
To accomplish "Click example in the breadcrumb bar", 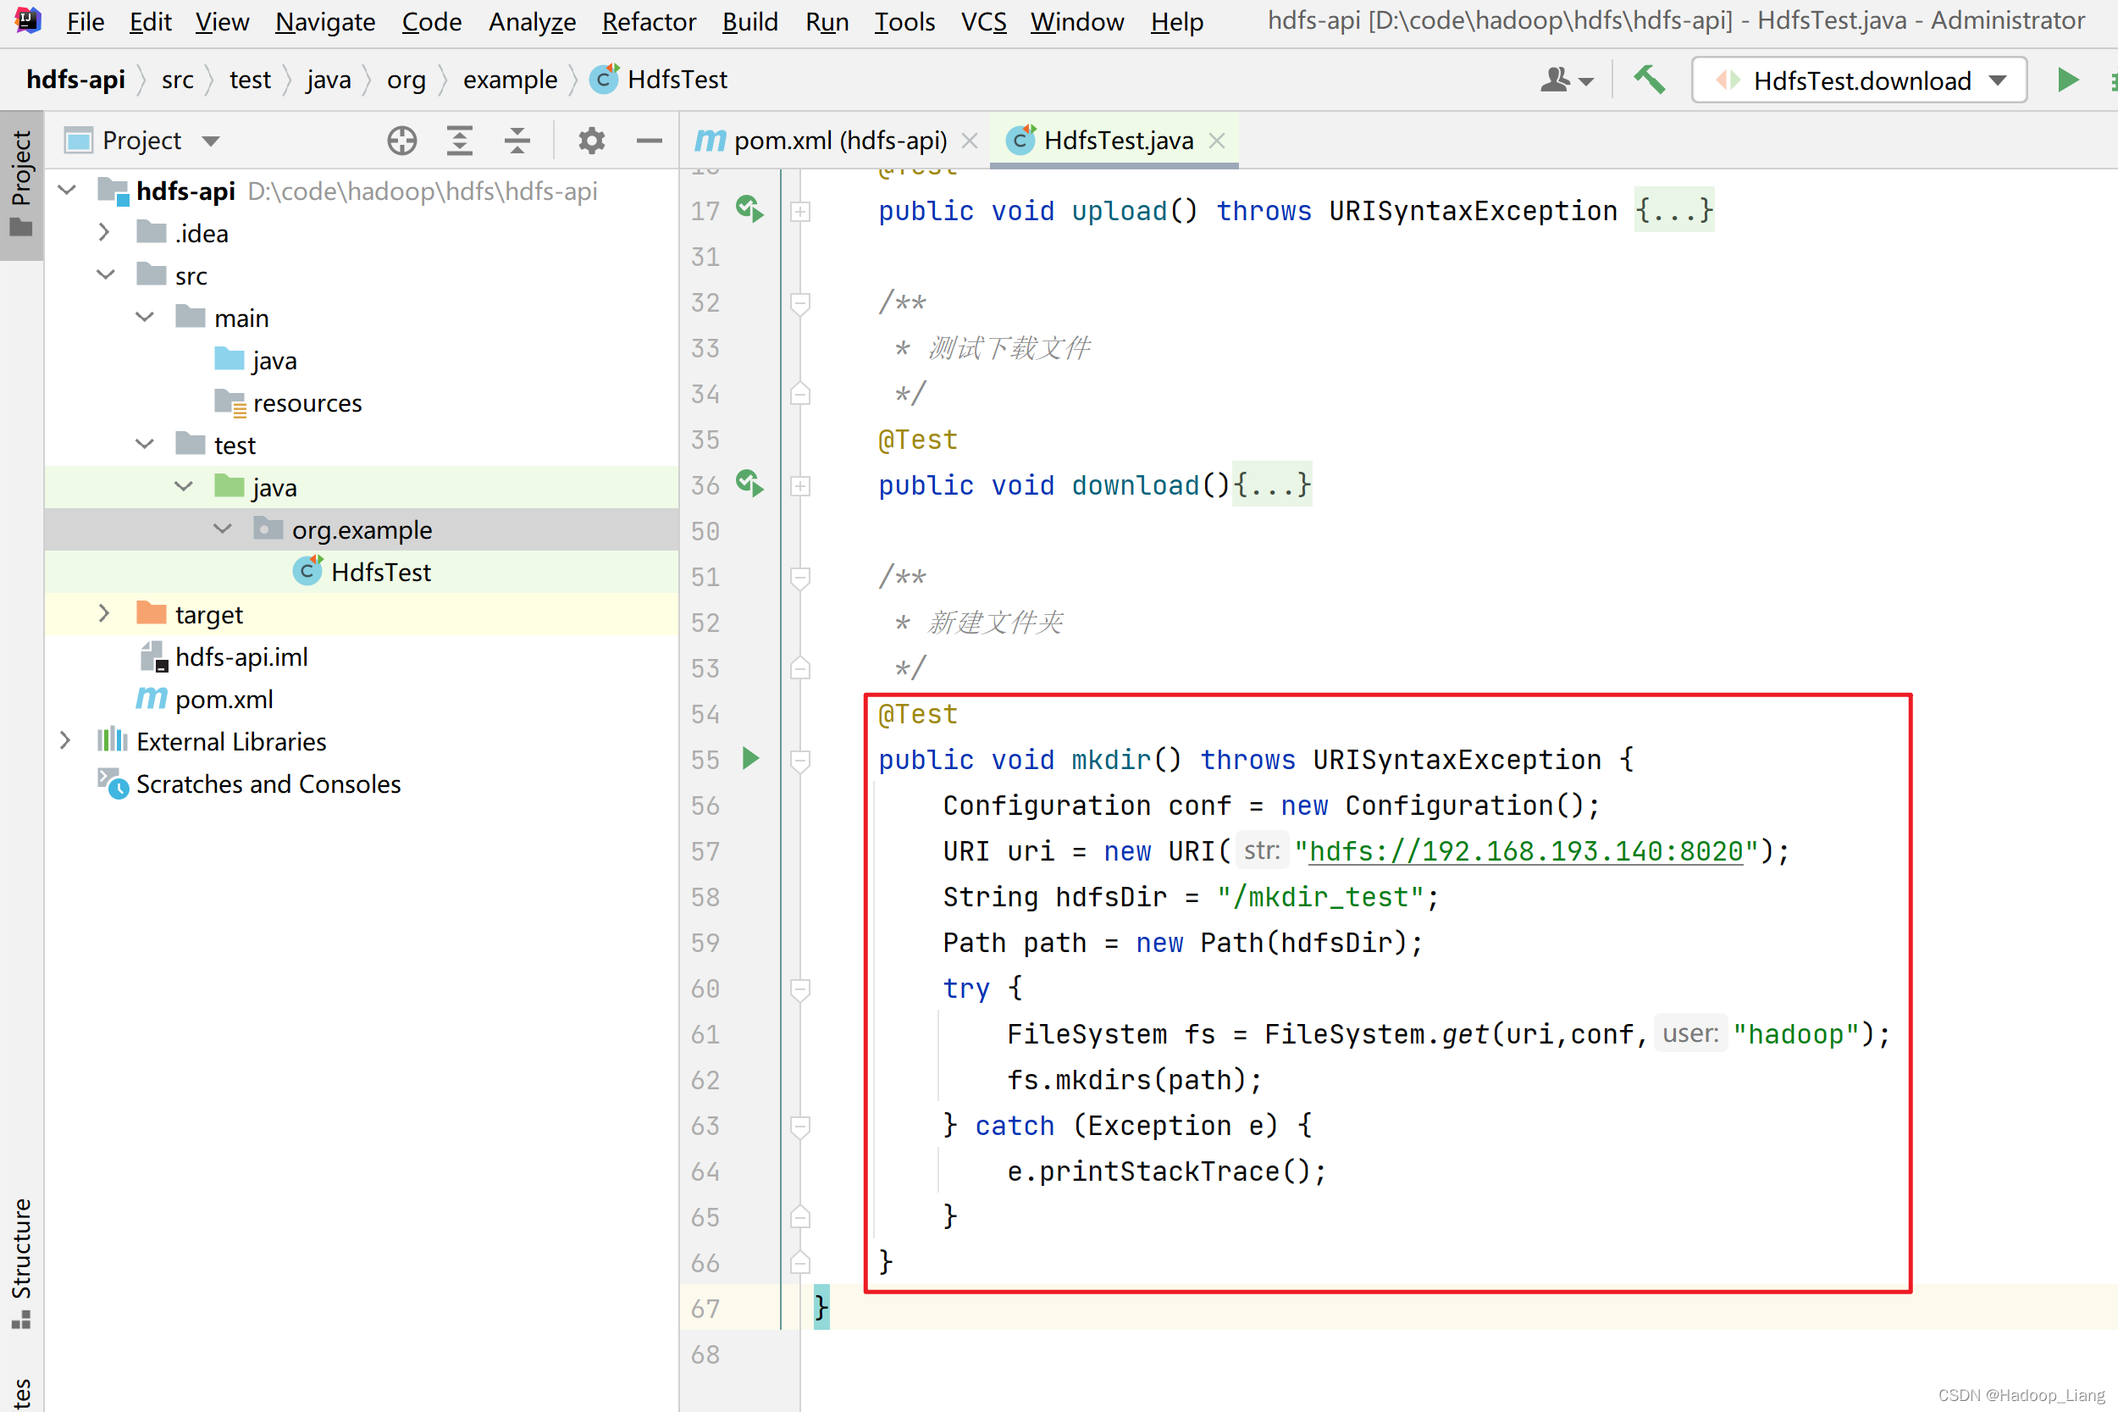I will pos(511,80).
